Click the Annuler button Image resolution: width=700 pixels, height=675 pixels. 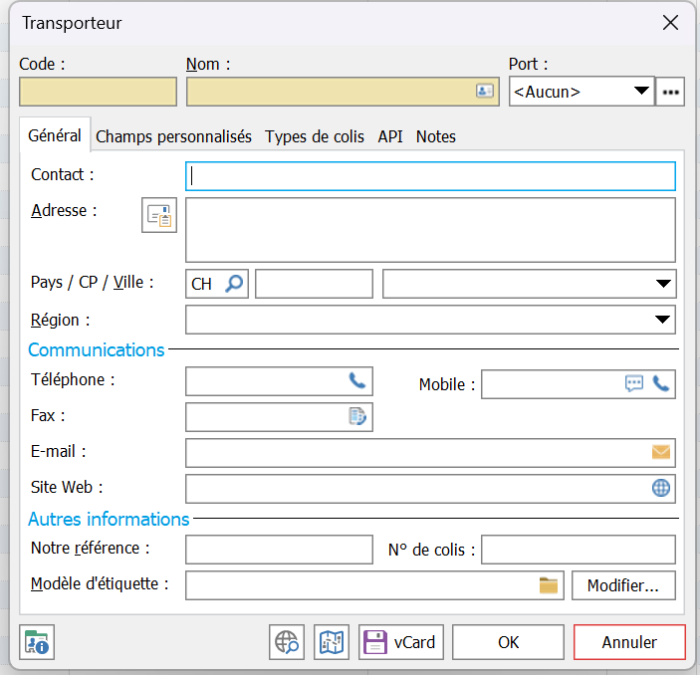click(x=629, y=643)
